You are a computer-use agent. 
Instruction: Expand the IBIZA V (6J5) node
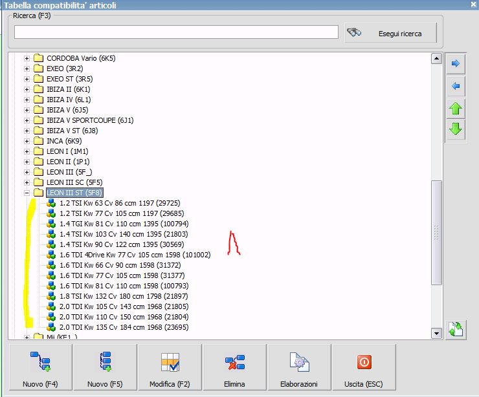27,110
